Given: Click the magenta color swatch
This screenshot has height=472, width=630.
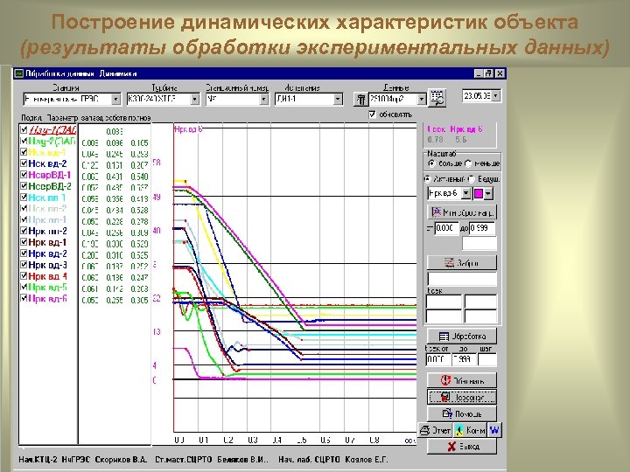Looking at the screenshot, I should pyautogui.click(x=479, y=194).
